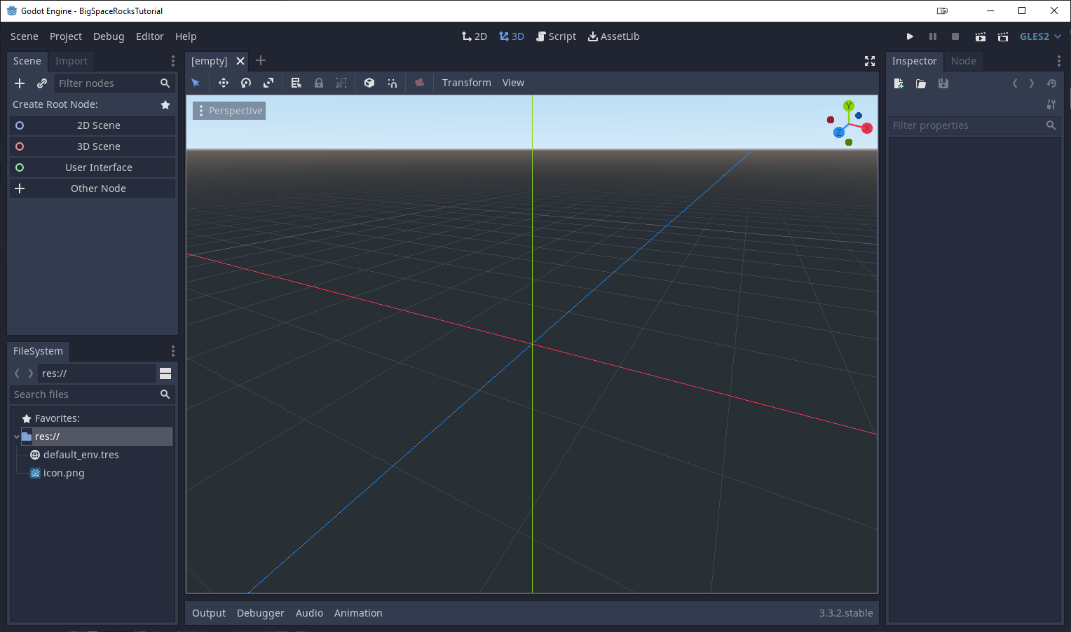Select the Scale mode tool
Screen dimensions: 1071x632
click(x=268, y=83)
